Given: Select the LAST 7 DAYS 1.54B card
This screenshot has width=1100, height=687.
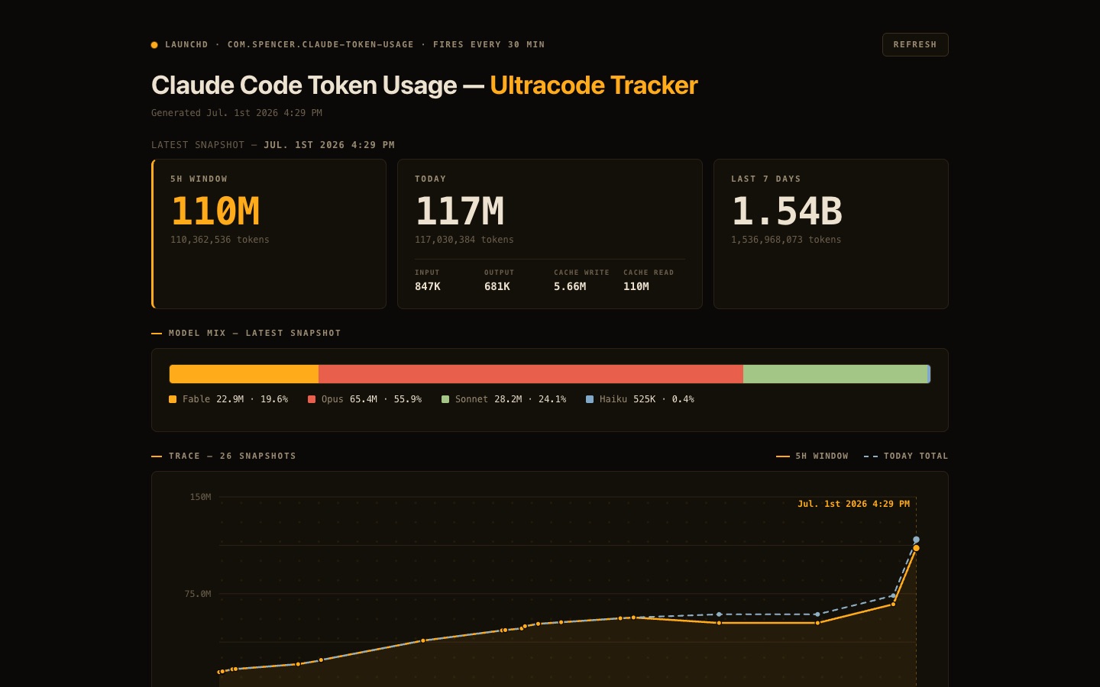Looking at the screenshot, I should (831, 234).
